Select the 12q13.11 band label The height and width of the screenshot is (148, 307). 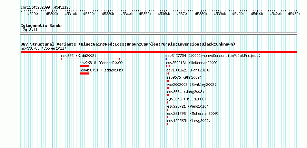(x=29, y=30)
